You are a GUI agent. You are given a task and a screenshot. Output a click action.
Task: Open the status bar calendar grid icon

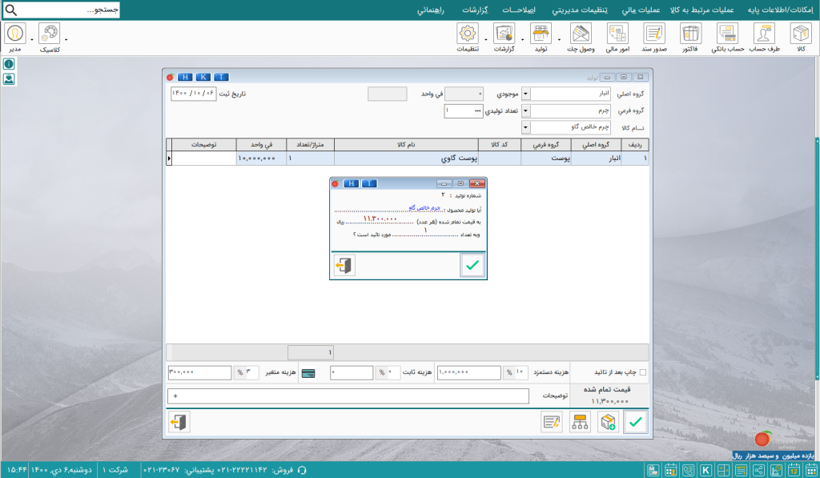pos(810,470)
